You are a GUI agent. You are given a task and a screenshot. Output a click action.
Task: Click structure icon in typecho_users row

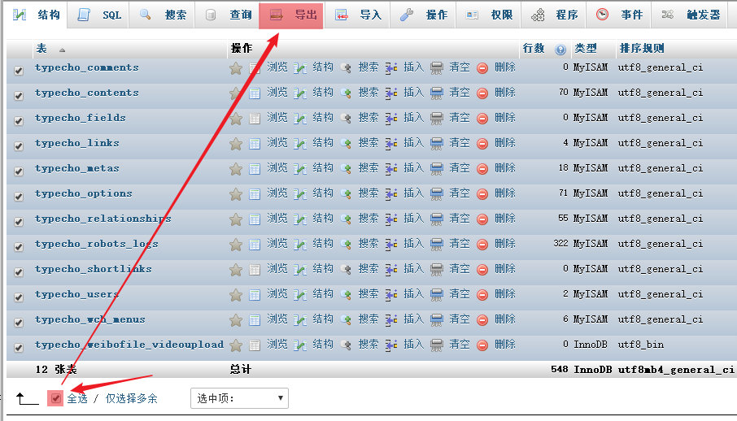300,295
